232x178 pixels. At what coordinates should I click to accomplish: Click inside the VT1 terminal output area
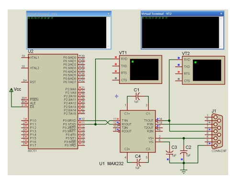click(x=67, y=32)
